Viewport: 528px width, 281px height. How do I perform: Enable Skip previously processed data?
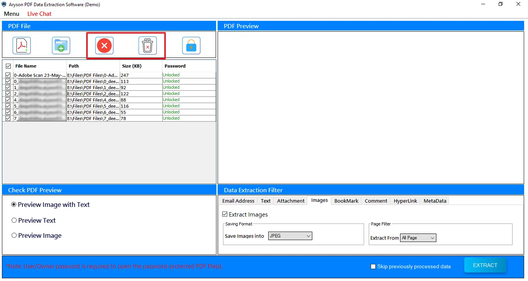[x=373, y=266]
